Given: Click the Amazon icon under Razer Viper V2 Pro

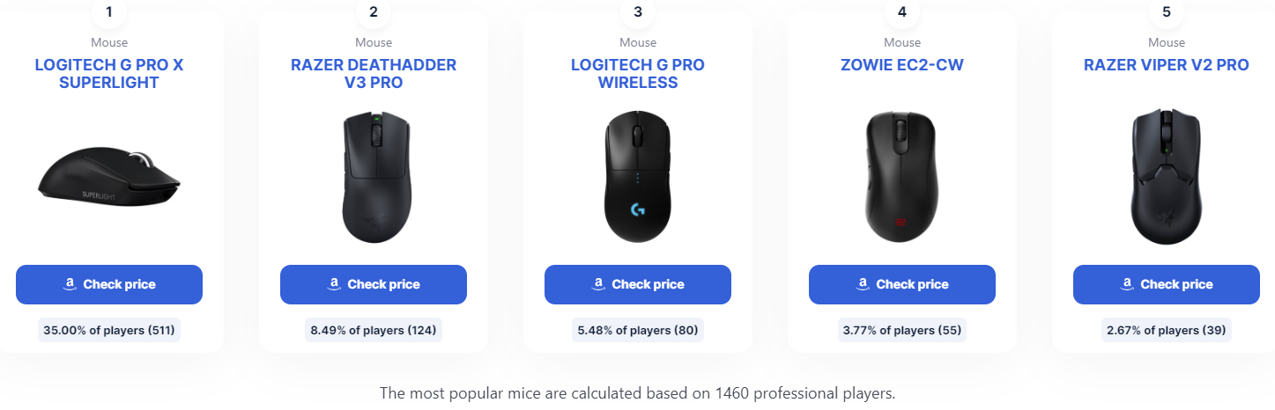Looking at the screenshot, I should [x=1127, y=284].
